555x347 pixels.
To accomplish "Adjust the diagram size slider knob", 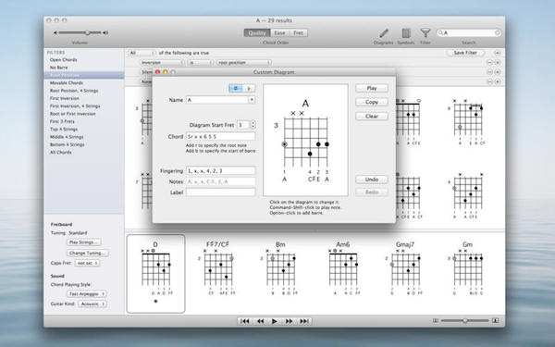I will pos(465,320).
